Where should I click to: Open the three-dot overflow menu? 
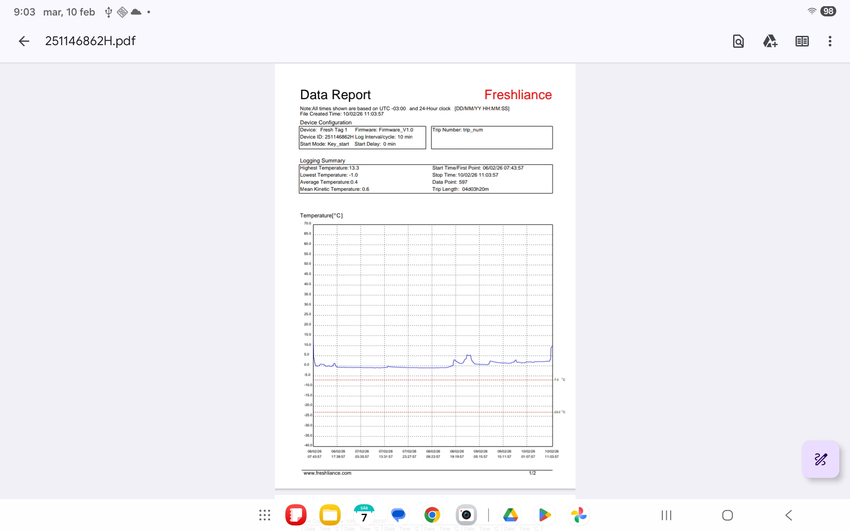(x=830, y=41)
